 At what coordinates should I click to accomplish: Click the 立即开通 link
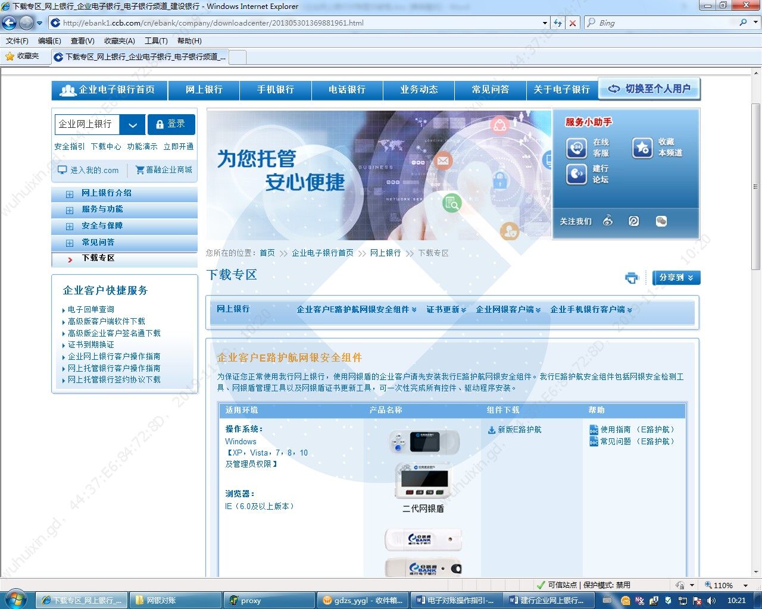(179, 146)
